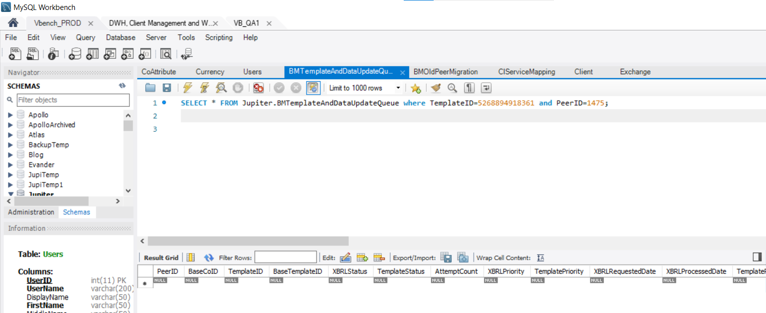Switch to the CoAttribute query tab

159,72
